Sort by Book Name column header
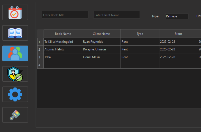The image size is (201, 132). [63, 34]
